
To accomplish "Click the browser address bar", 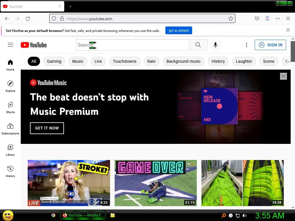I will point(142,18).
